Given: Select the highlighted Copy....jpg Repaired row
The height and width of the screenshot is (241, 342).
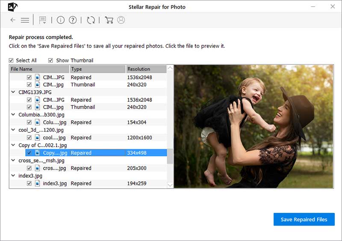Looking at the screenshot, I should point(96,153).
